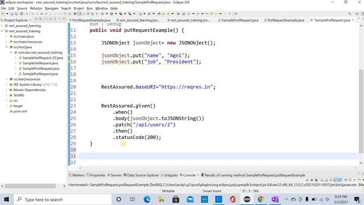Click the Debug bug toolbar icon
The height and width of the screenshot is (205, 364).
pos(102,14)
